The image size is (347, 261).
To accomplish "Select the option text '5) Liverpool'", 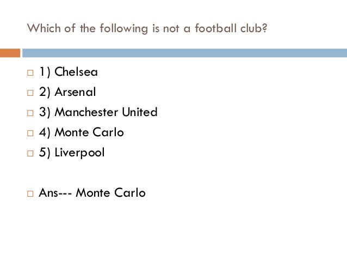I will coord(72,153).
